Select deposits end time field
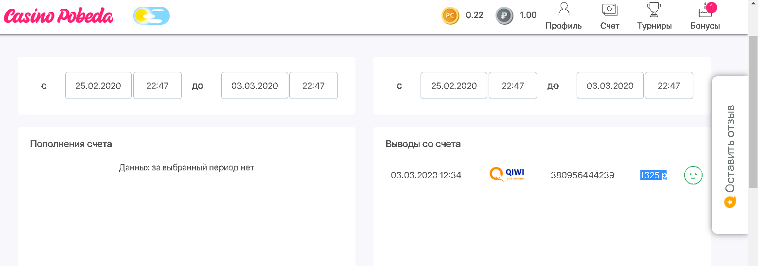Viewport: 758px width, 266px height. 314,85
